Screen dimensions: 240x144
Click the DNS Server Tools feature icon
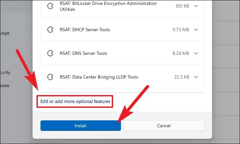[50, 53]
